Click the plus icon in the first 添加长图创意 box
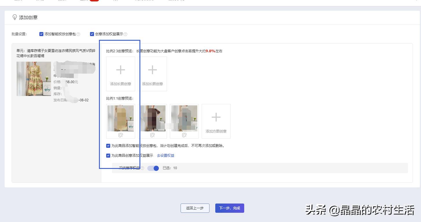 click(120, 70)
